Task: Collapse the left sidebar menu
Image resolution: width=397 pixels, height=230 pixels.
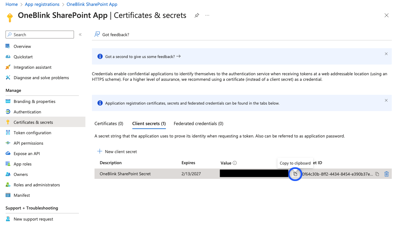Action: click(80, 35)
